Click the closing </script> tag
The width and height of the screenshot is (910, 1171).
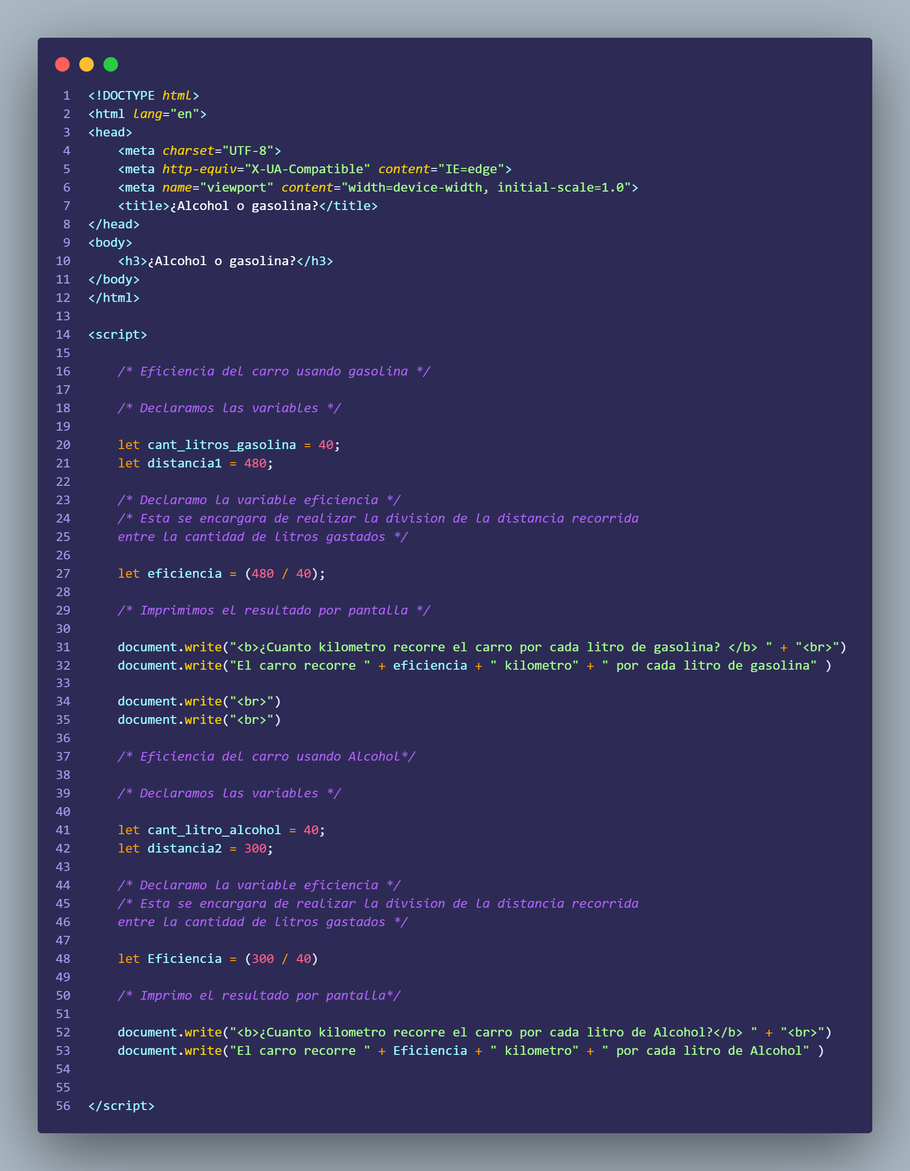tap(122, 1106)
